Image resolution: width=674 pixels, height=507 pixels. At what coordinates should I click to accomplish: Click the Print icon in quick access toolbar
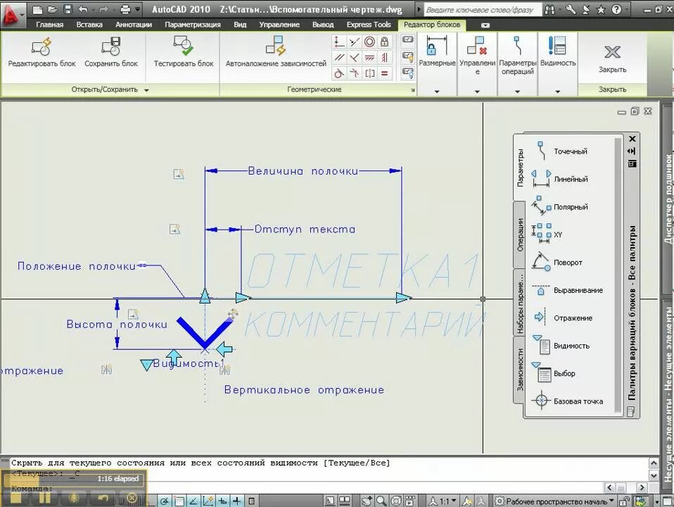click(x=125, y=9)
